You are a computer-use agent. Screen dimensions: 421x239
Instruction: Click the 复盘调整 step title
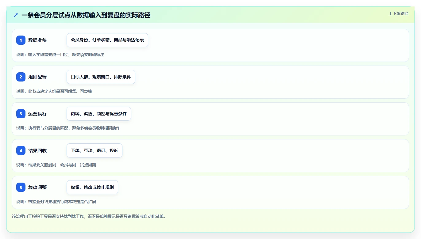pyautogui.click(x=37, y=187)
